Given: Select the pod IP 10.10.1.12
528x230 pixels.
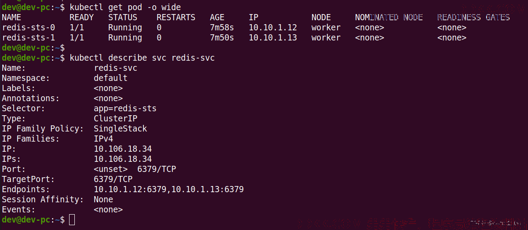Looking at the screenshot, I should pos(273,28).
